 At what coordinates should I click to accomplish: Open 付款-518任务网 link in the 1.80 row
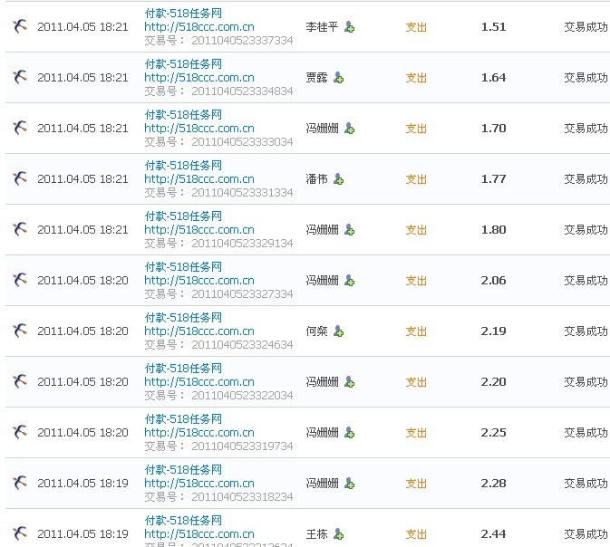click(x=183, y=216)
